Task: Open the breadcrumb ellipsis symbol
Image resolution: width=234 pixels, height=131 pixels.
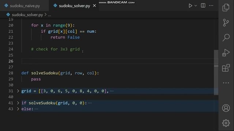Action: click(x=49, y=15)
